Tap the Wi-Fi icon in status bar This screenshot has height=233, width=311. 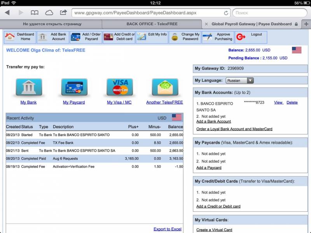click(x=14, y=3)
